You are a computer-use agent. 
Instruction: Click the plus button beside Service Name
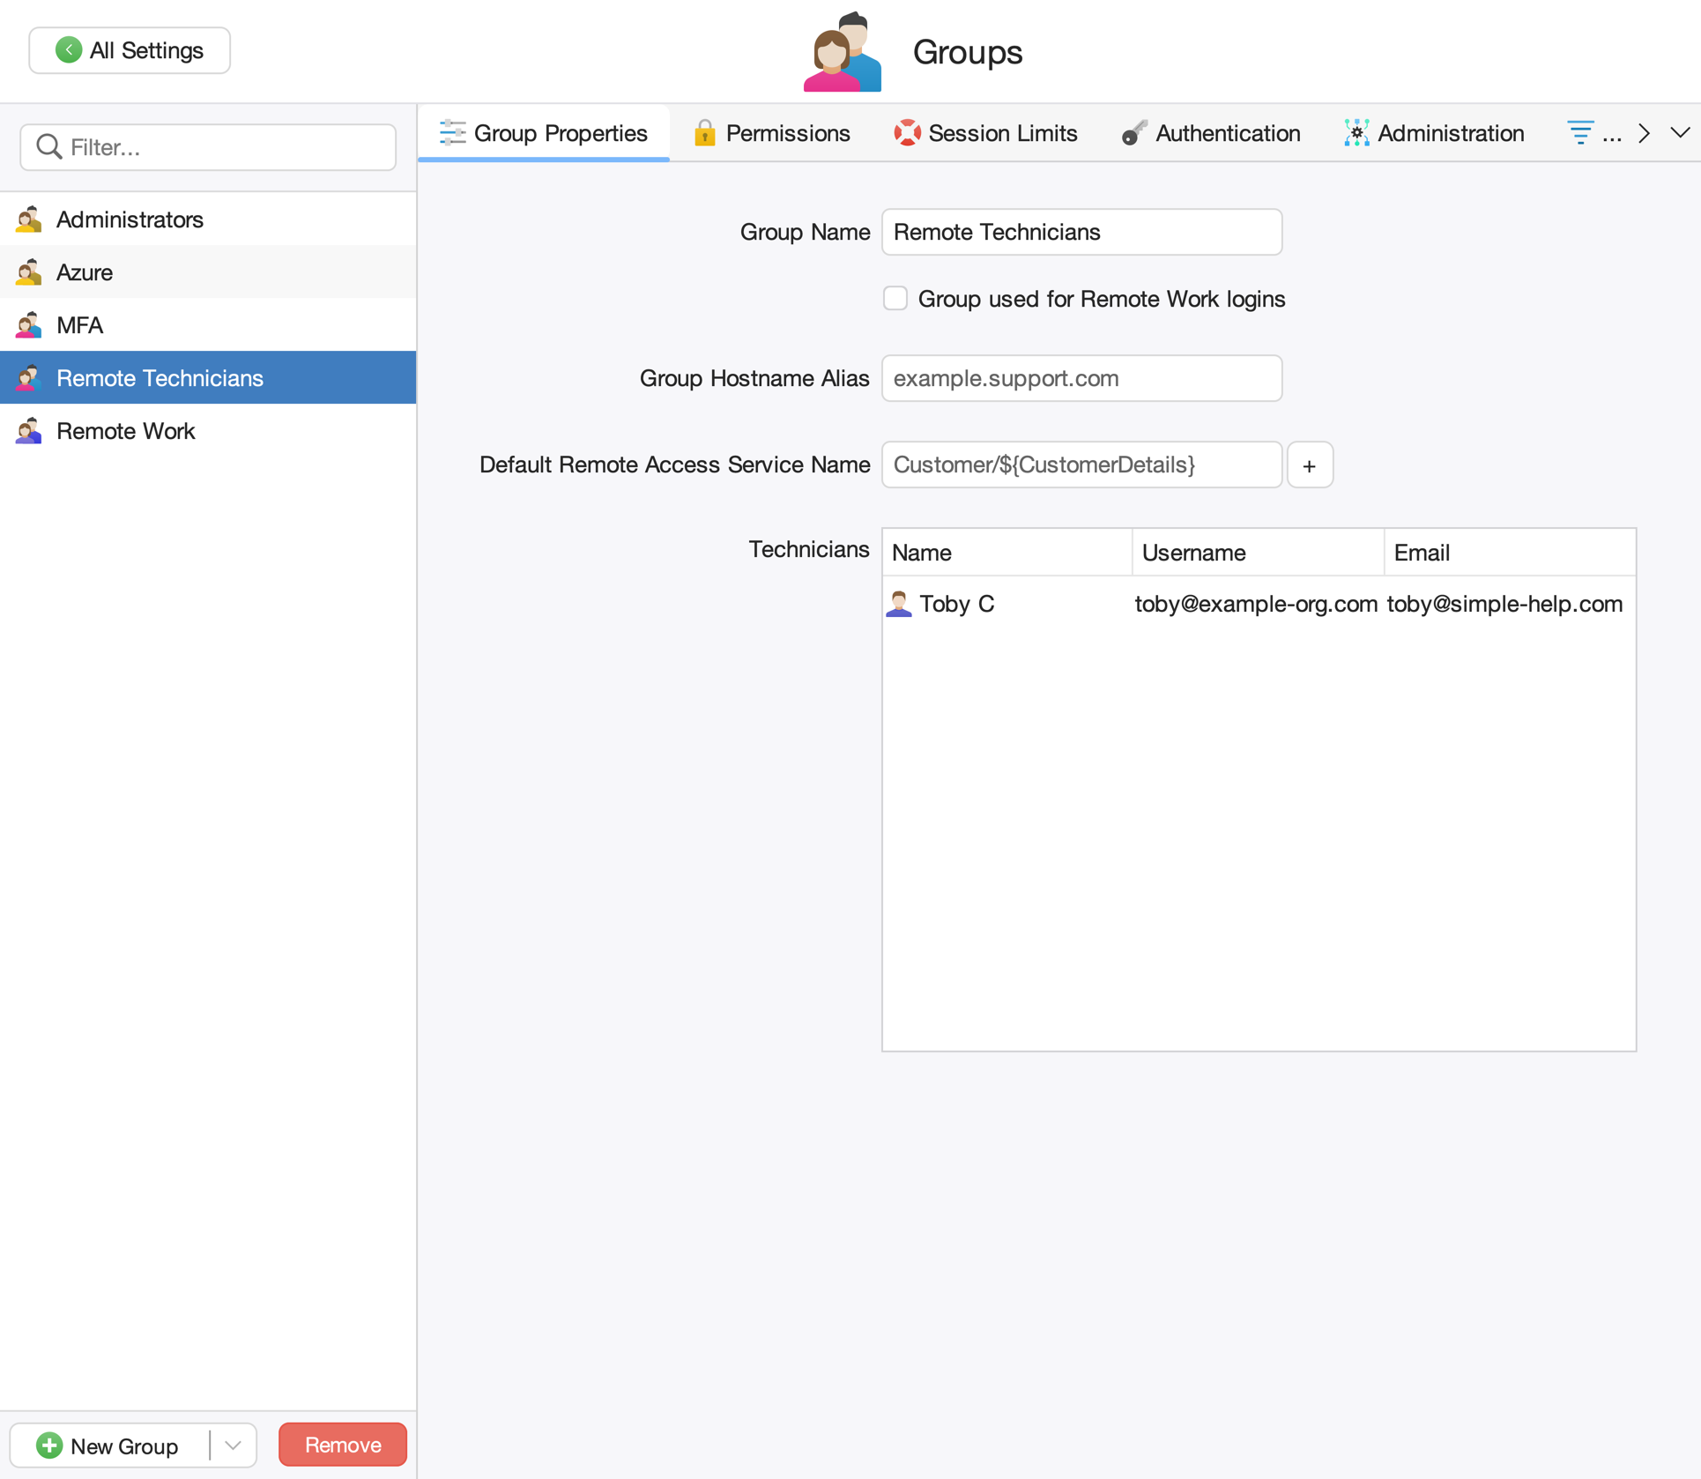point(1310,465)
